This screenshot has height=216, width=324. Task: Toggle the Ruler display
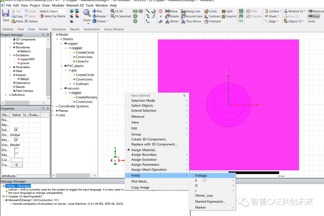315,16
